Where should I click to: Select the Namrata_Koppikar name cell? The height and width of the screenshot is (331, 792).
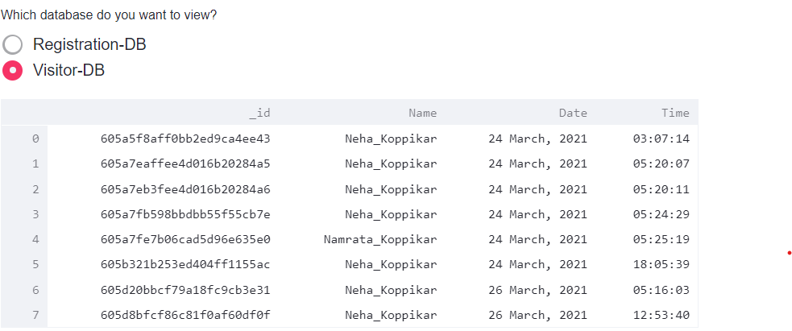click(380, 239)
